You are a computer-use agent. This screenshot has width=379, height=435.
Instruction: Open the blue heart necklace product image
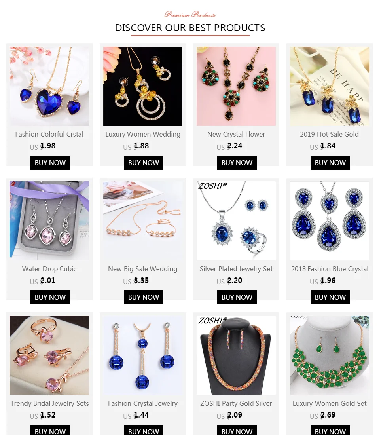click(49, 86)
